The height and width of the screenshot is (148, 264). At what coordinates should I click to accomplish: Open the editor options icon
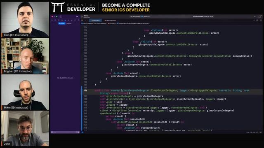coord(257,20)
